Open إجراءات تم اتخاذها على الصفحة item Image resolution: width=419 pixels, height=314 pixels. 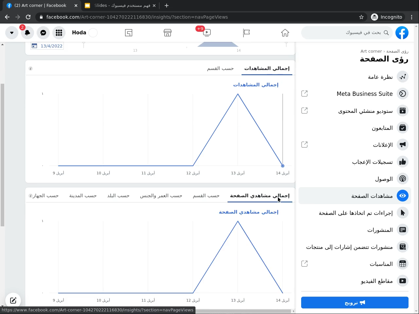355,213
